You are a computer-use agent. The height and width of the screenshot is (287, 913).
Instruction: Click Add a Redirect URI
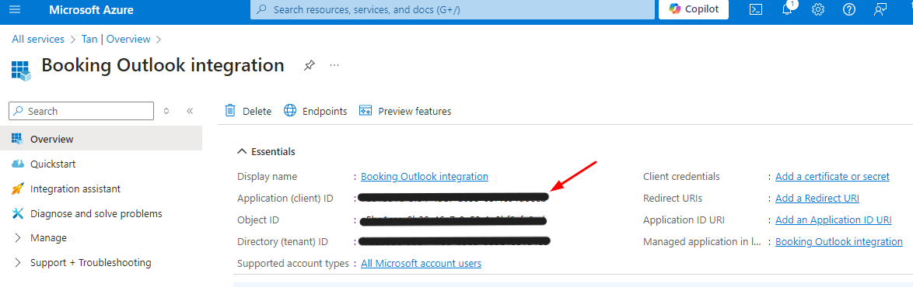(817, 198)
